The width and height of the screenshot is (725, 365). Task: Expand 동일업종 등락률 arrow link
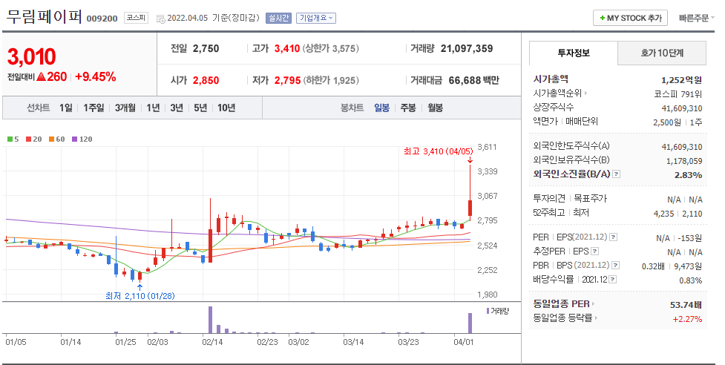[596, 318]
